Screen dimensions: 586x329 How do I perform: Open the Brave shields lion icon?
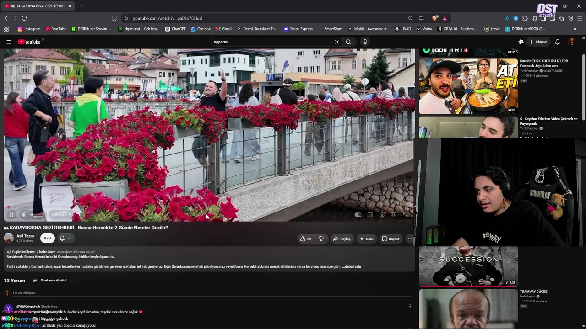pos(434,18)
